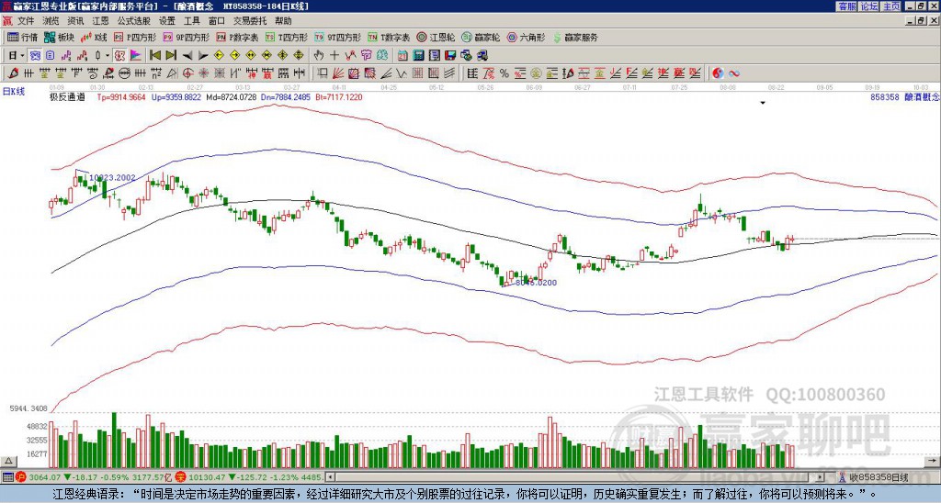Open the 工具 menu
The height and width of the screenshot is (503, 941).
[192, 21]
